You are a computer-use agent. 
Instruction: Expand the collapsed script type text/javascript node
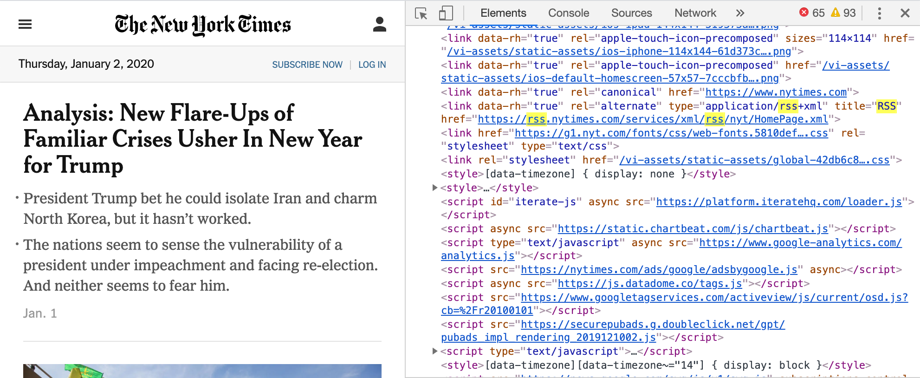[x=435, y=351]
